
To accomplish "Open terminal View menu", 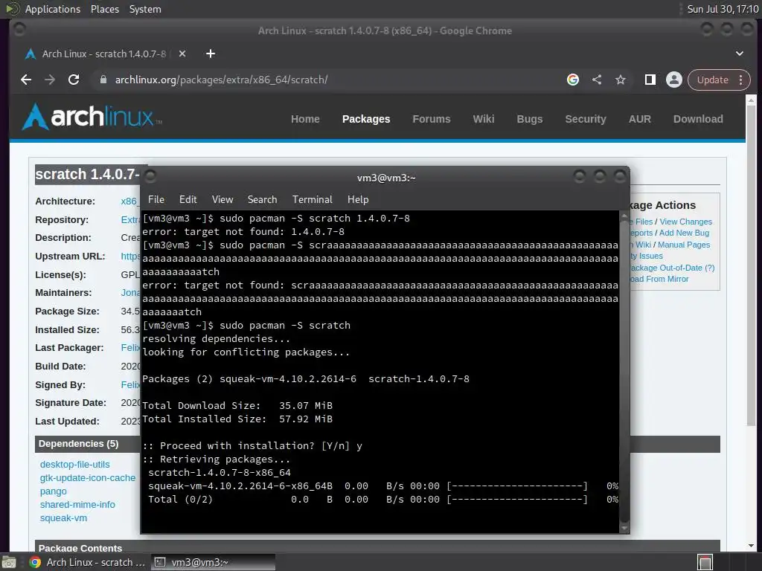I will [222, 199].
